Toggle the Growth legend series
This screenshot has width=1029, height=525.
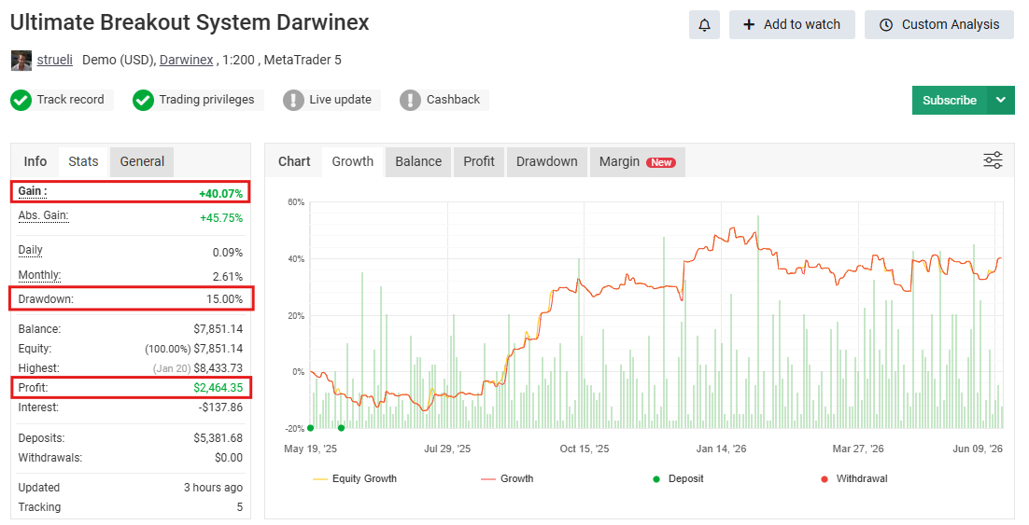pos(507,479)
